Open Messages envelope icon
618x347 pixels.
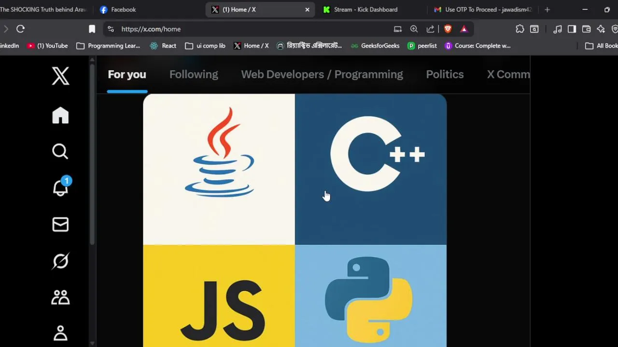60,225
